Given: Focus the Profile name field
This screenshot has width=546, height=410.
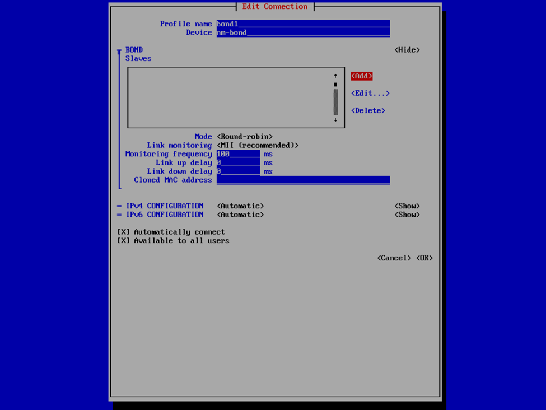Looking at the screenshot, I should point(303,24).
